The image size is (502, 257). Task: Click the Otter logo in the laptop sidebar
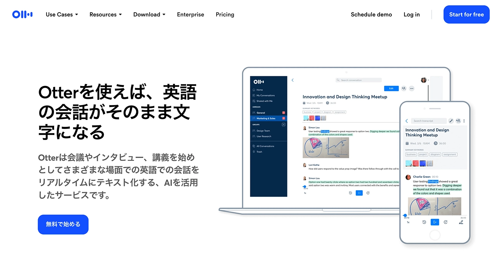tap(259, 82)
